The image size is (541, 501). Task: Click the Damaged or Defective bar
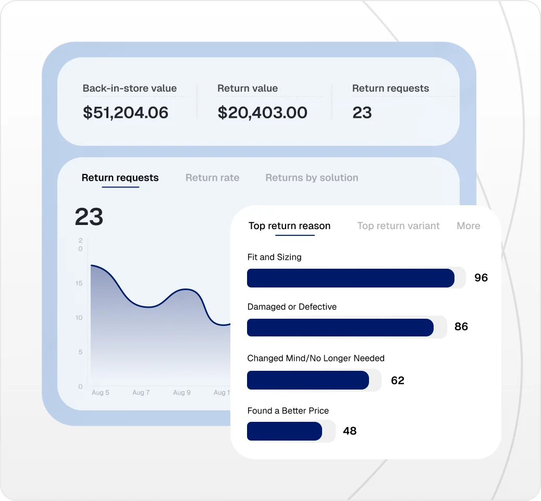point(340,328)
